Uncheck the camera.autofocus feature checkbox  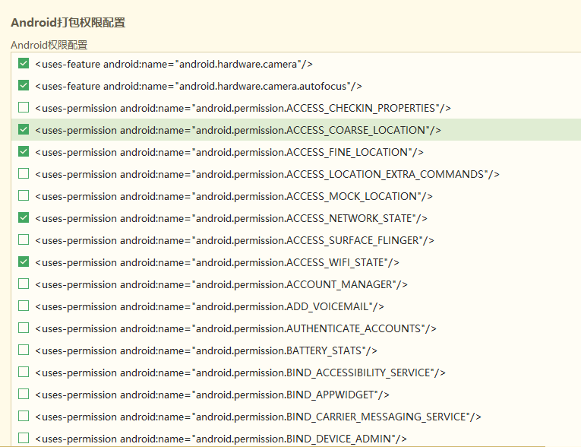coord(24,86)
